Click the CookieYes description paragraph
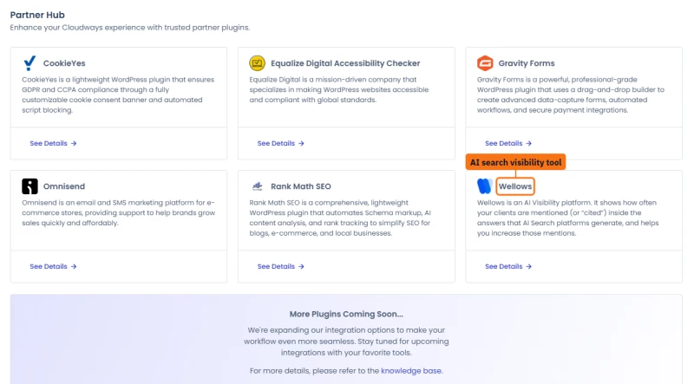 [118, 94]
